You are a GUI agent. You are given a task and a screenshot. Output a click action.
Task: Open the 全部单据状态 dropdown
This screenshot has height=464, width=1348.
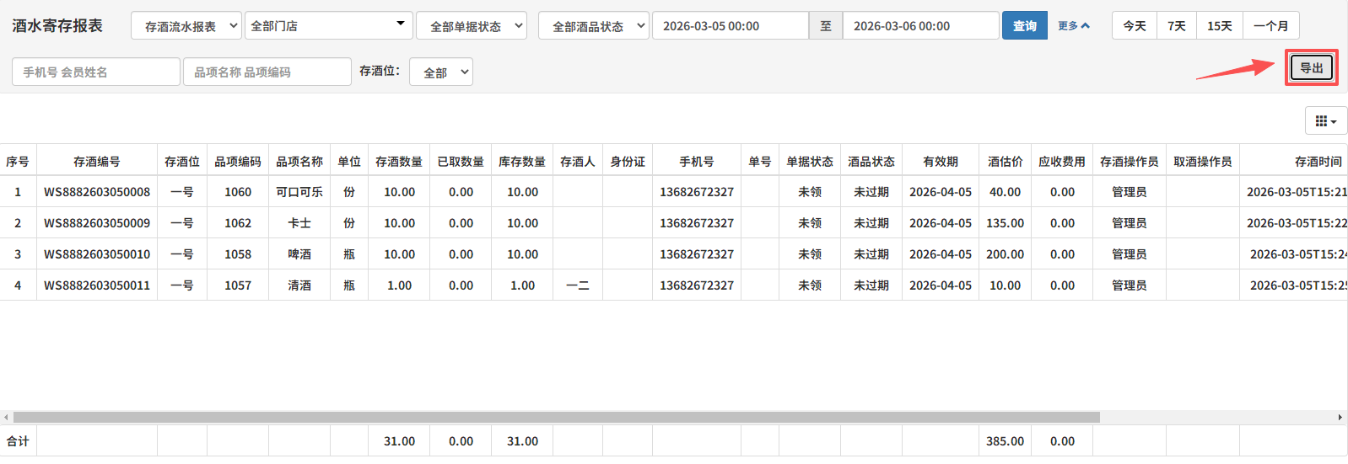471,26
